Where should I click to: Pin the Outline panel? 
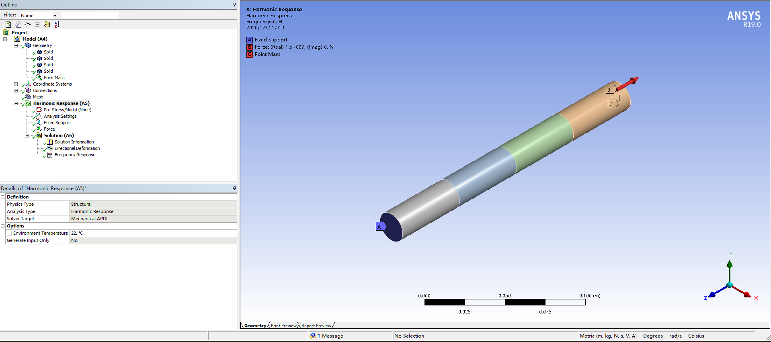tap(234, 4)
